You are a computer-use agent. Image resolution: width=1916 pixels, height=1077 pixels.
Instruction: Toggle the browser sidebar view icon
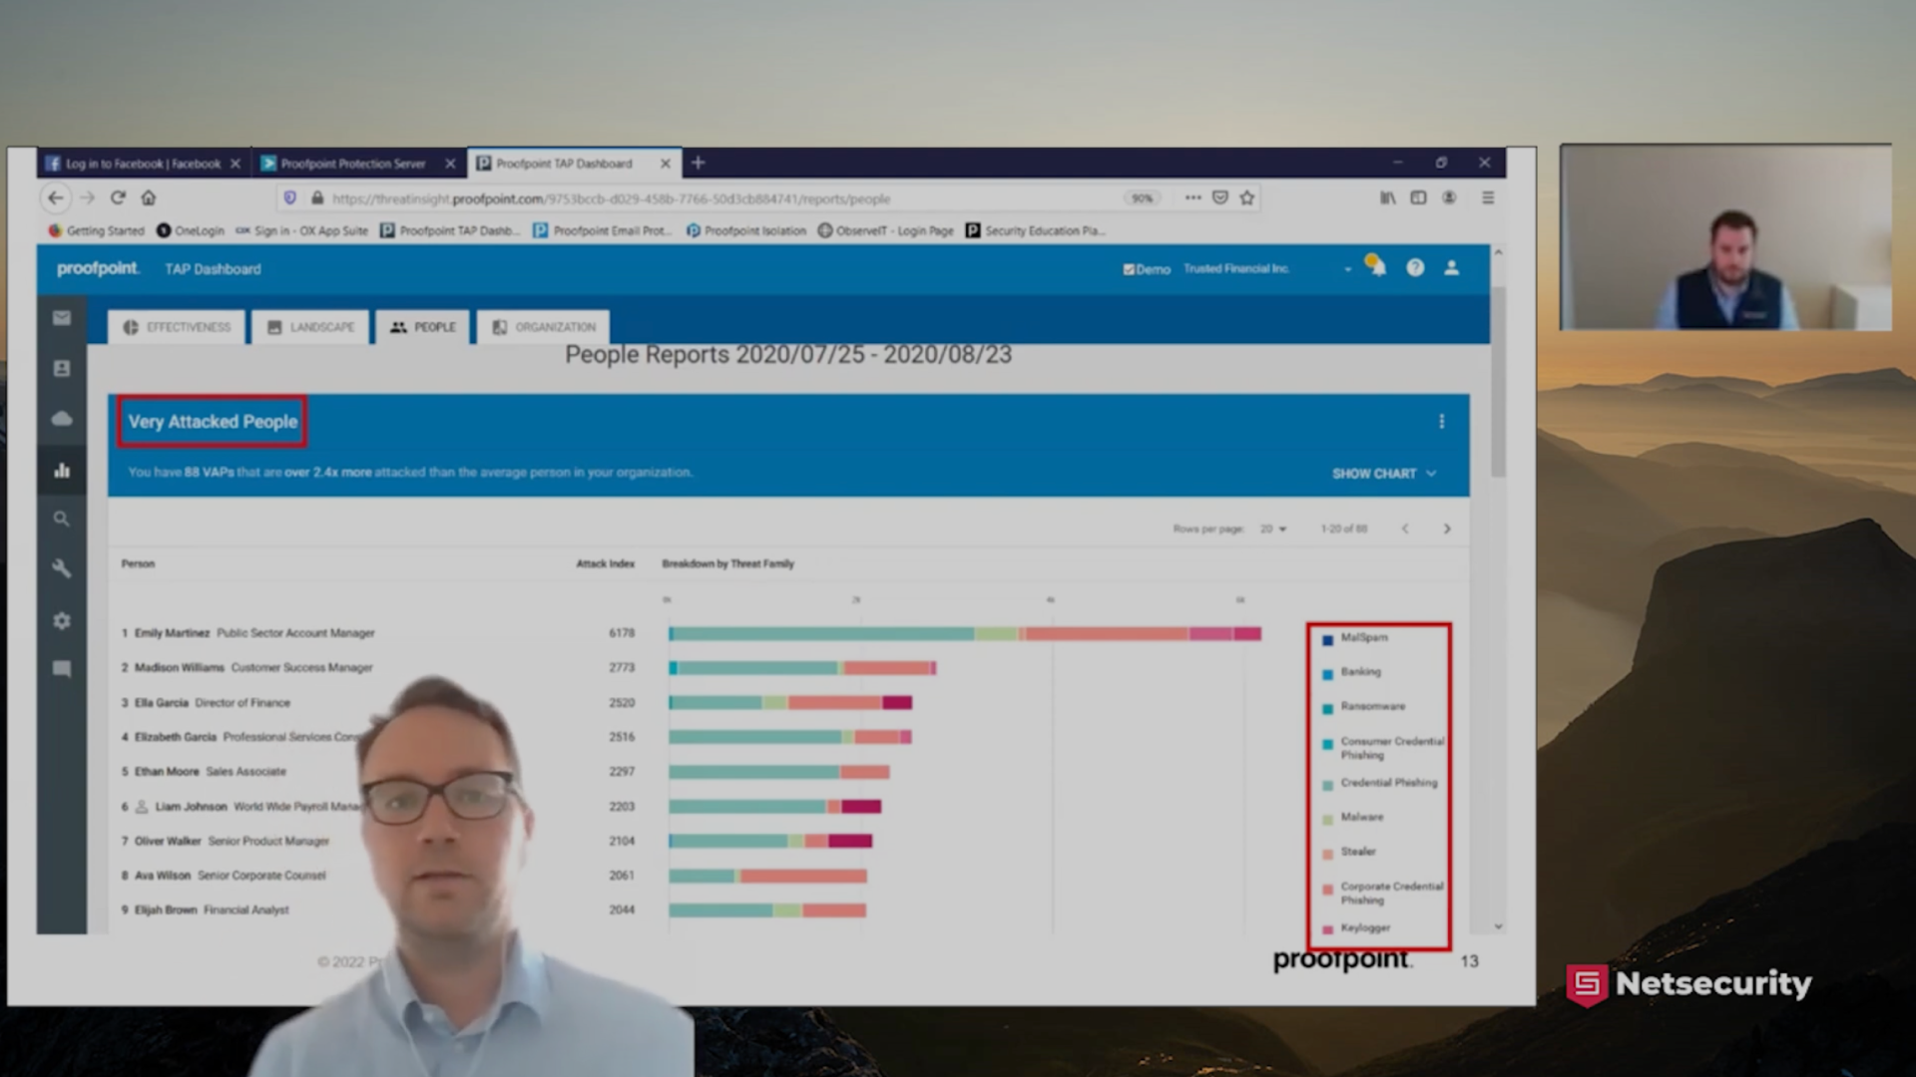tap(1418, 197)
